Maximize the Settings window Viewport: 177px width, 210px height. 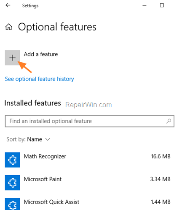click(x=162, y=6)
